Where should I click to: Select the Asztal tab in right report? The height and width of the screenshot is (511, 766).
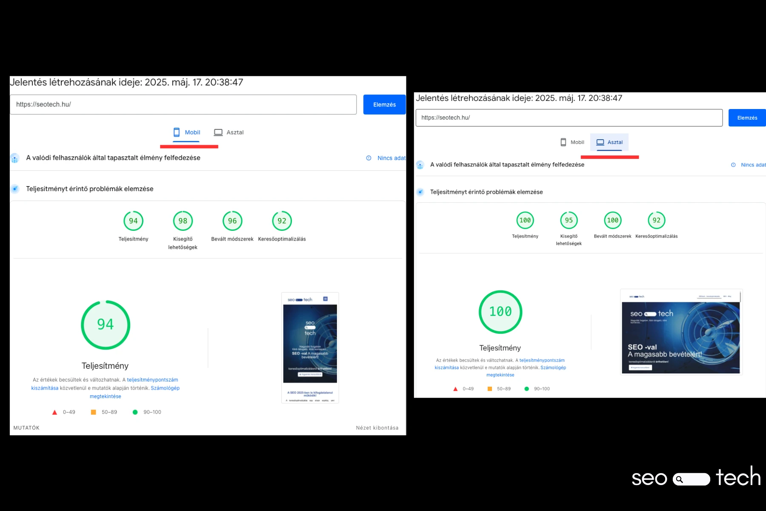[609, 142]
